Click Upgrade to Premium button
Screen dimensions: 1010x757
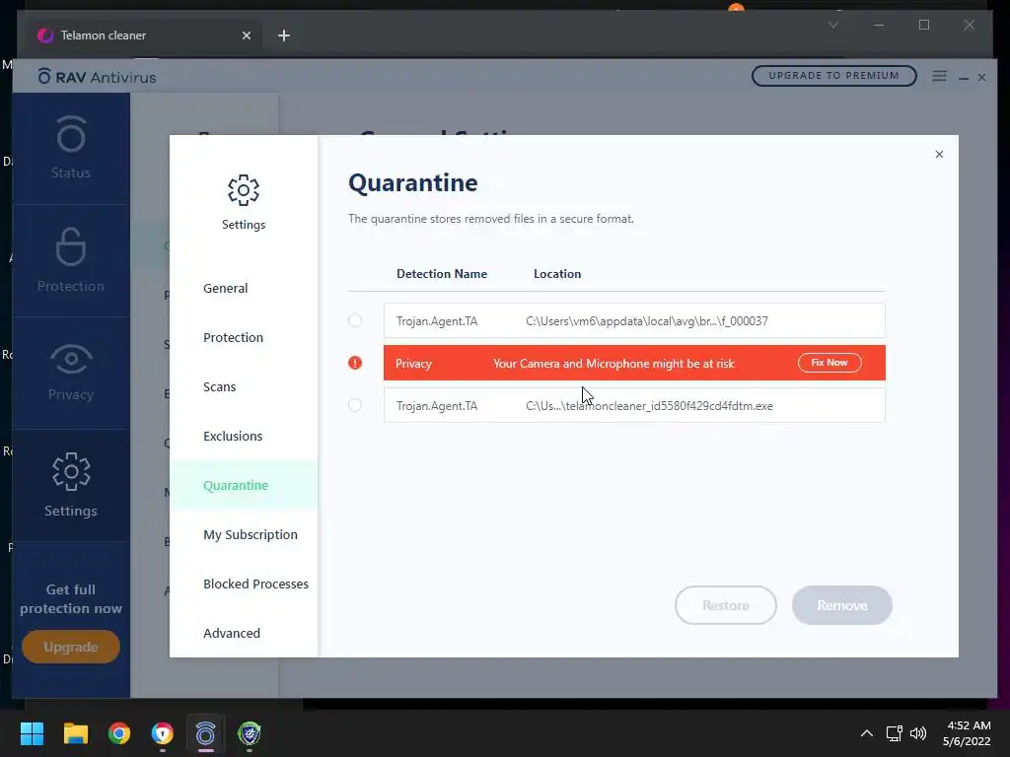833,76
